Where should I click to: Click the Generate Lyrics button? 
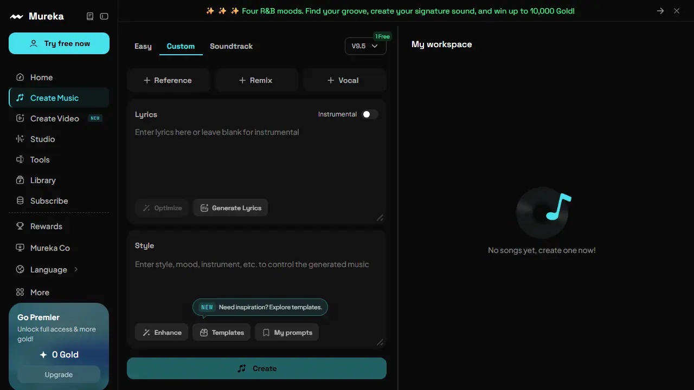230,208
